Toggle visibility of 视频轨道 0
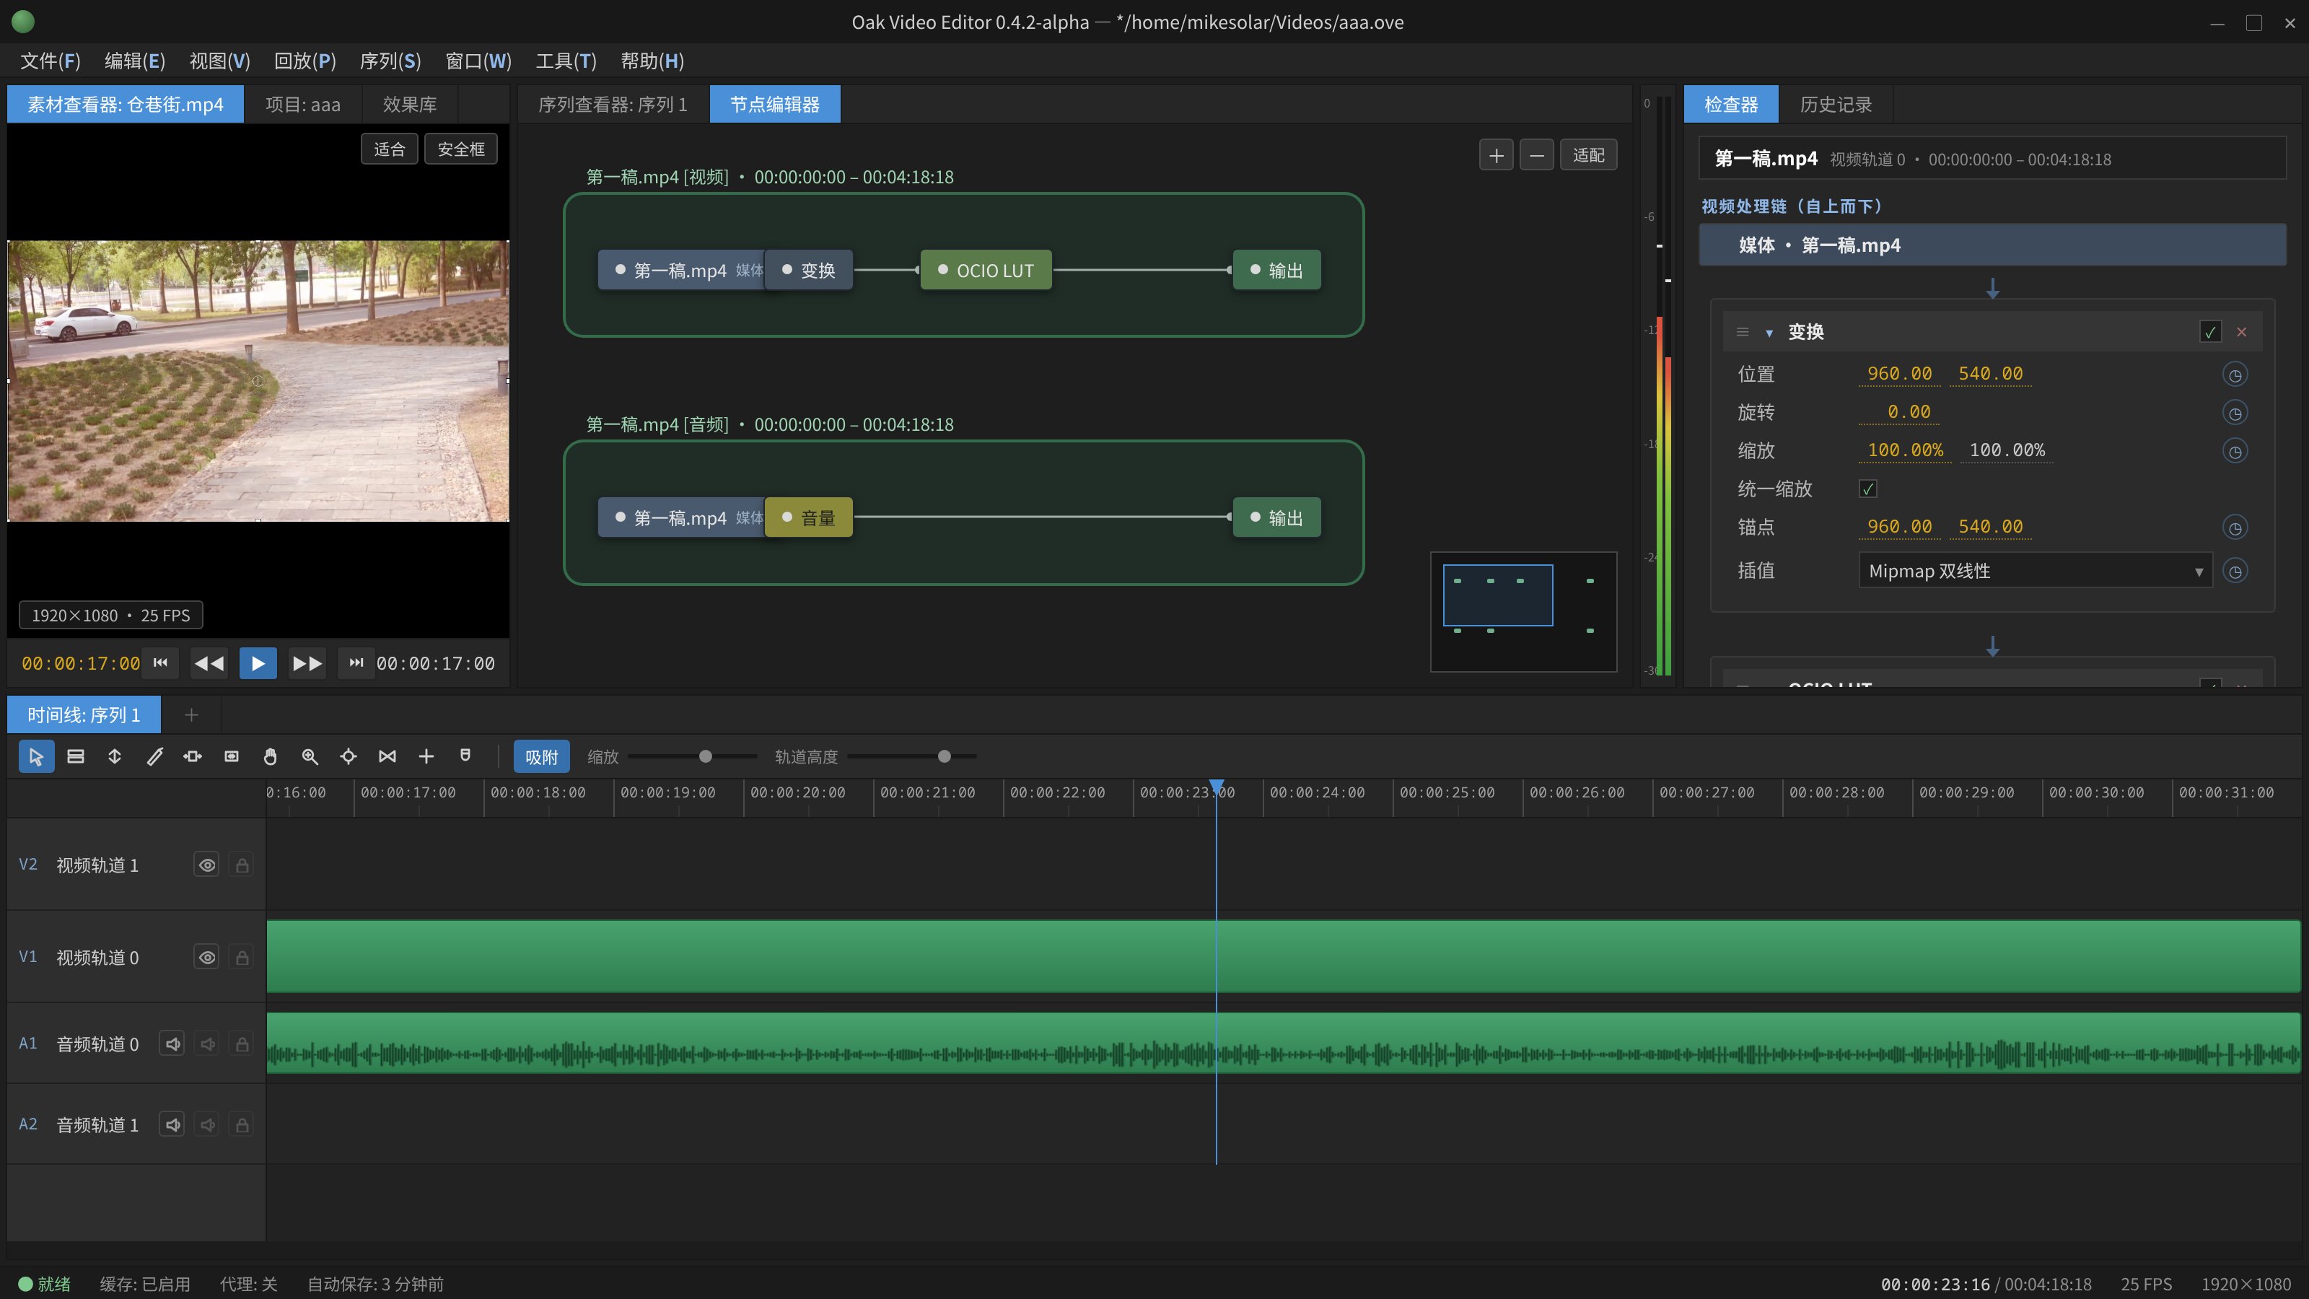Screen dimensions: 2309x1299 tap(207, 958)
